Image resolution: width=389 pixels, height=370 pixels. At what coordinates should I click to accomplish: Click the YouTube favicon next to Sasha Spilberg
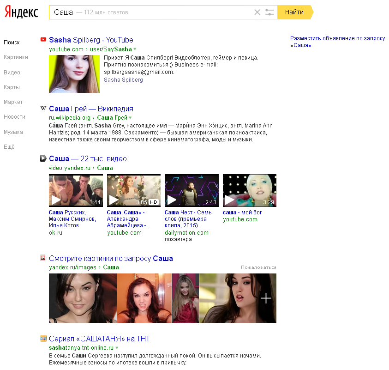[x=43, y=39]
